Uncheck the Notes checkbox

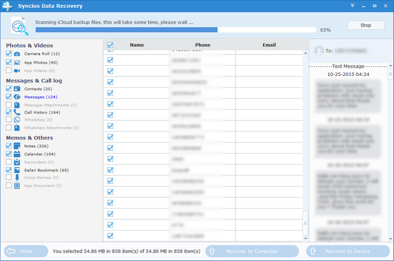pos(9,146)
